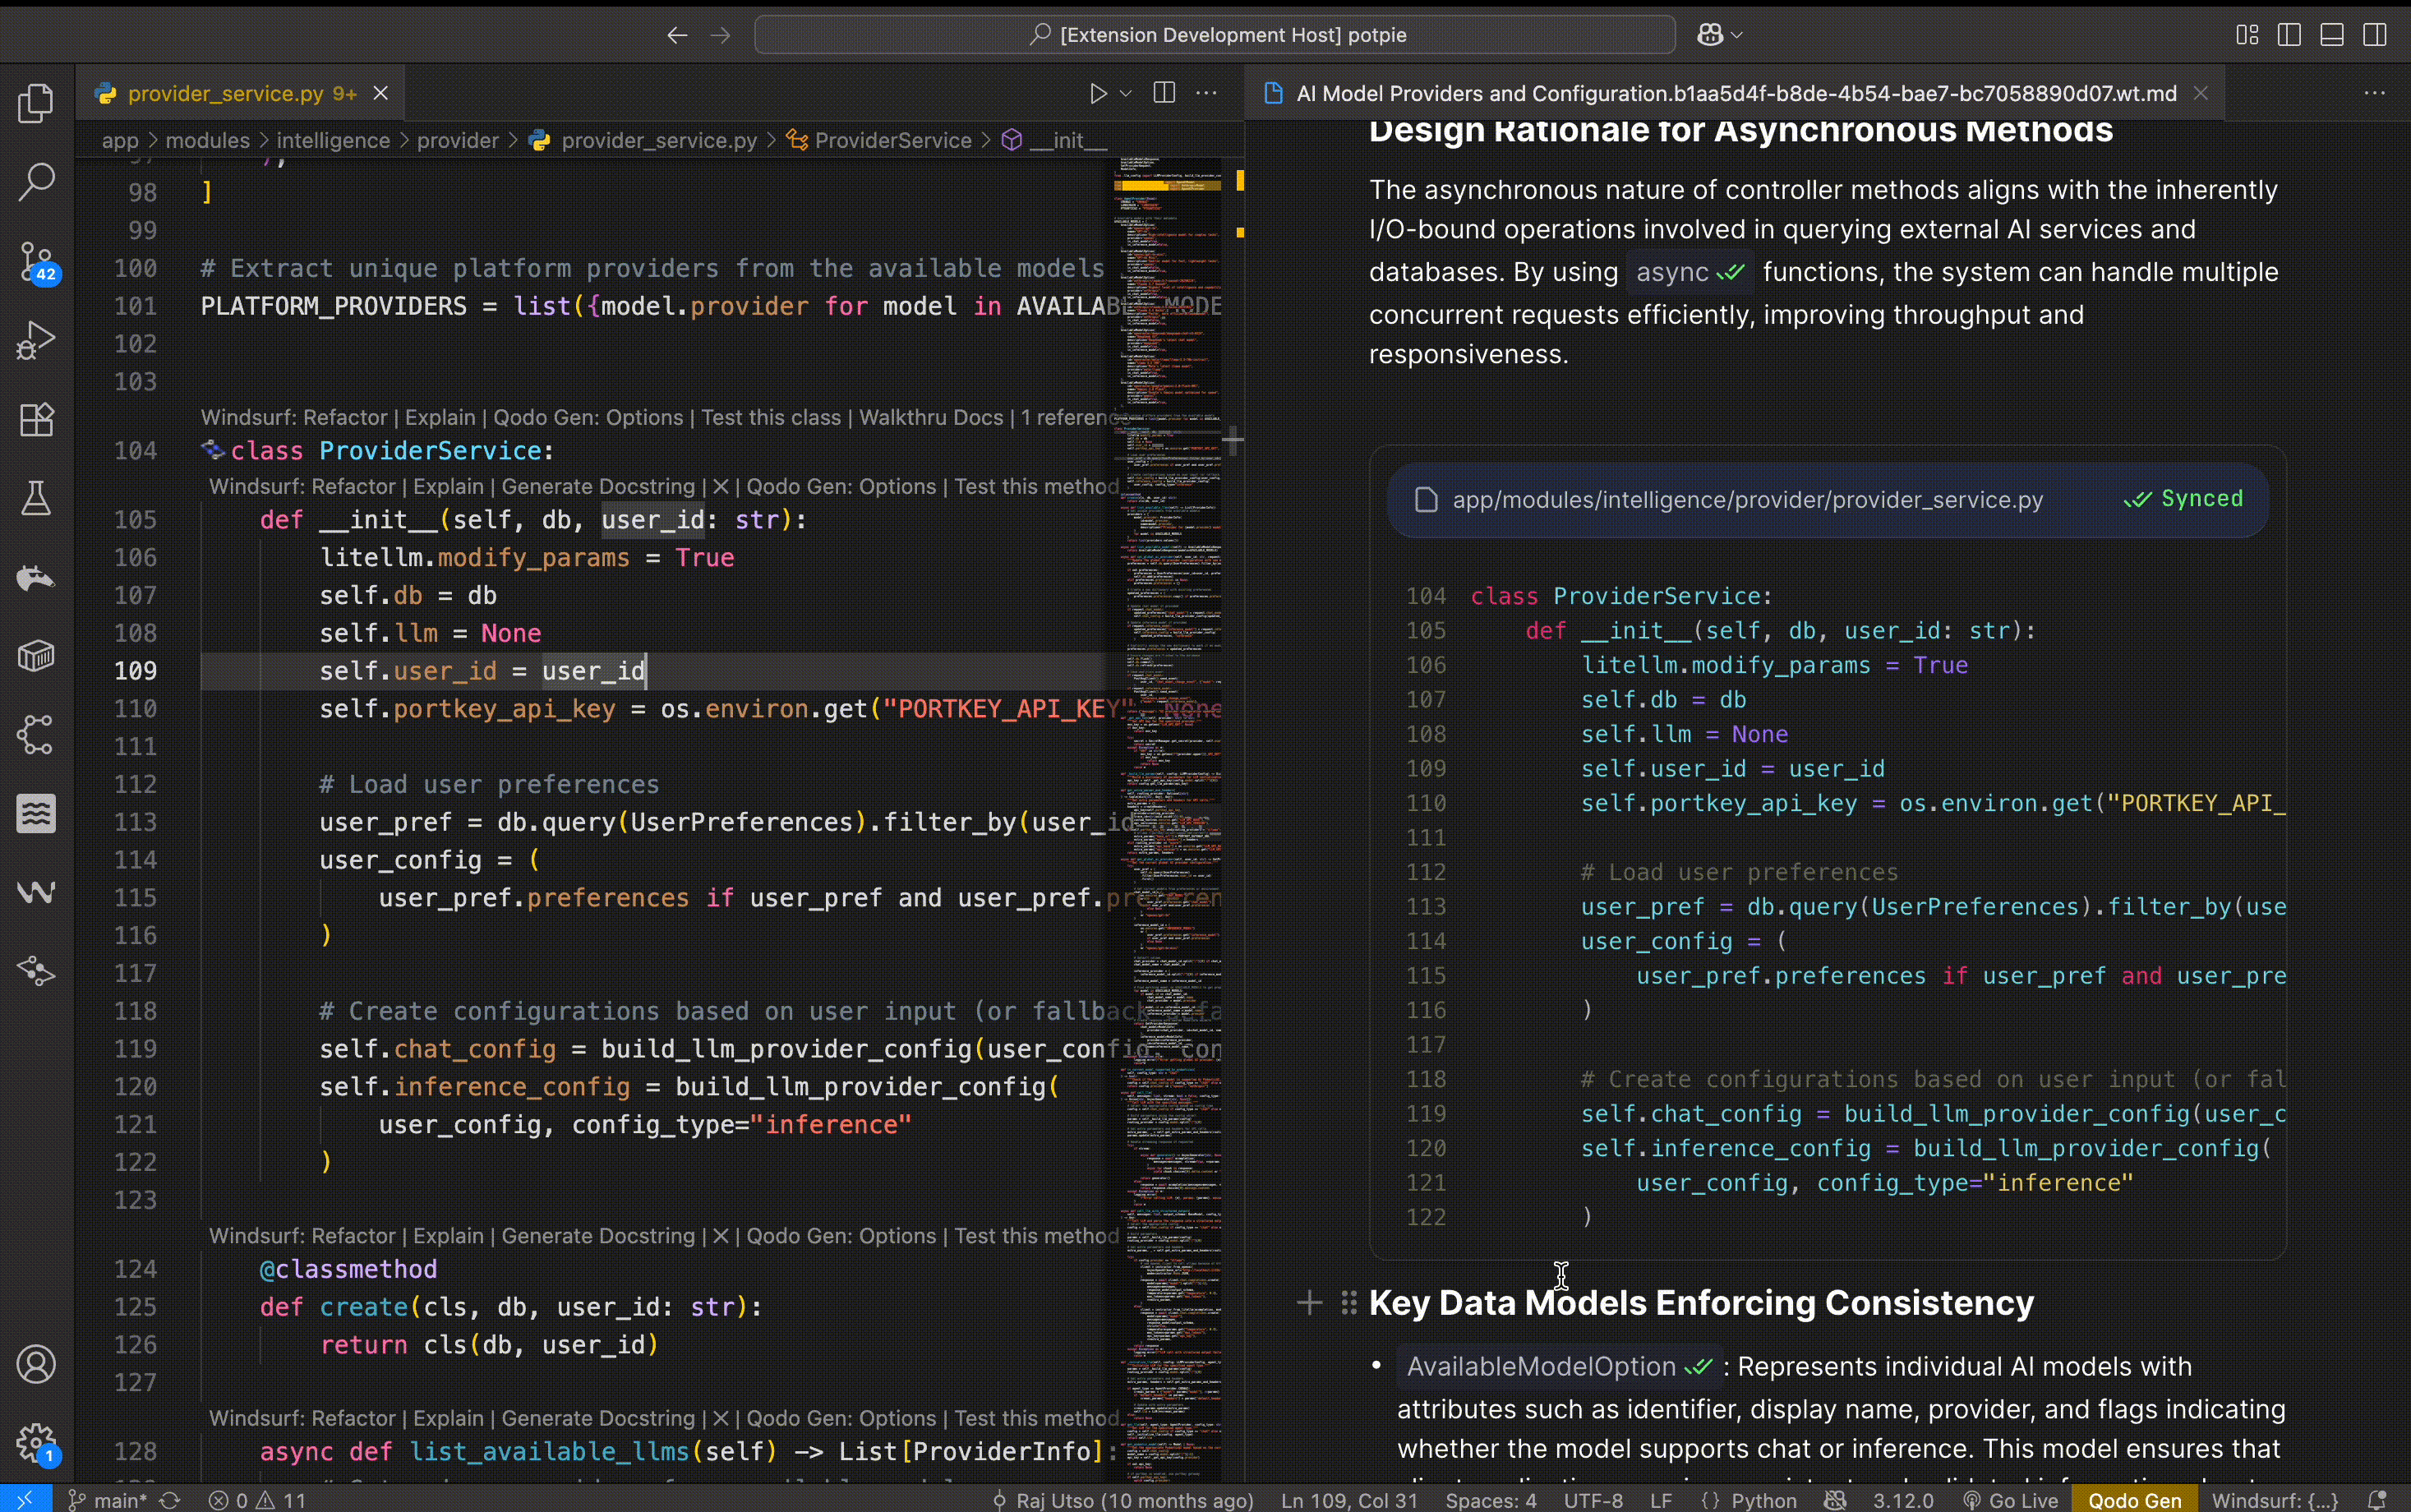Screen dimensions: 2411x1512
Task: Click the main* branch in status bar
Action: tap(108, 1500)
